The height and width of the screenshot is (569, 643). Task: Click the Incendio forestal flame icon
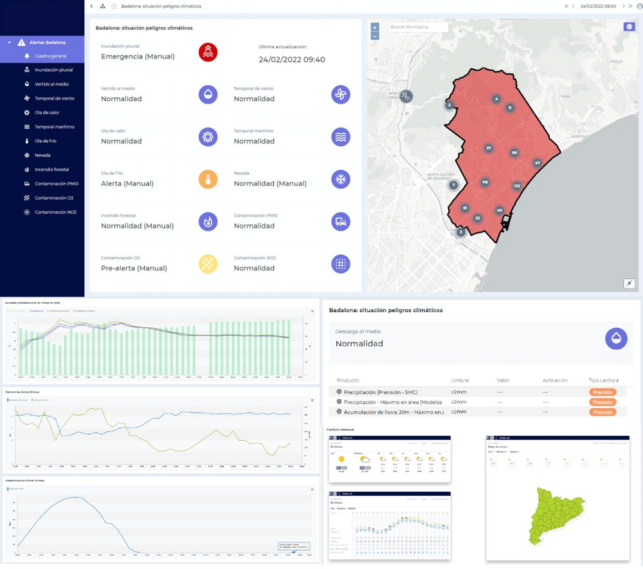(x=208, y=222)
